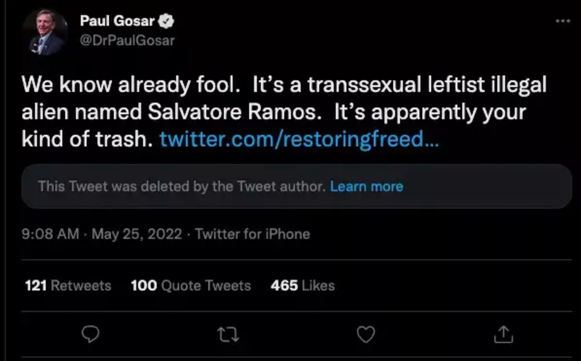Screen dimensions: 581x361
Task: Click the Learn more link
Action: tap(366, 186)
